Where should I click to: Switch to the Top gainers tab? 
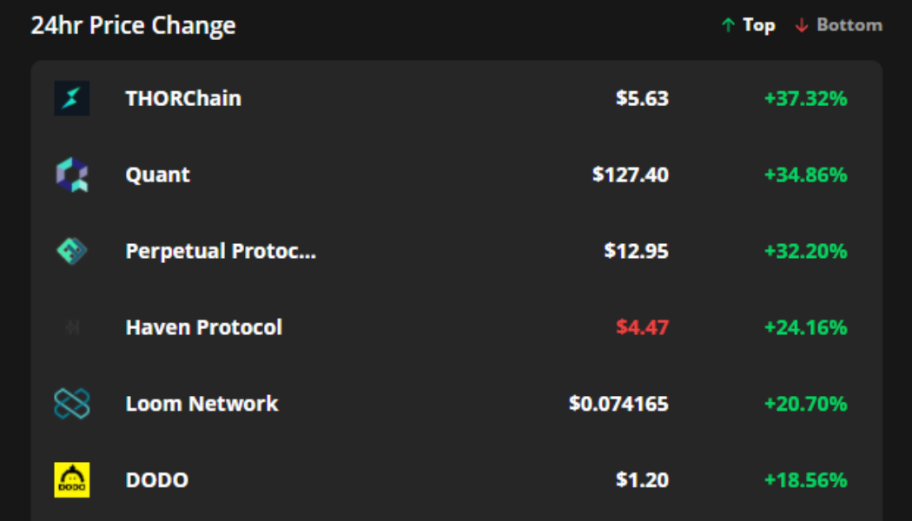coord(749,25)
